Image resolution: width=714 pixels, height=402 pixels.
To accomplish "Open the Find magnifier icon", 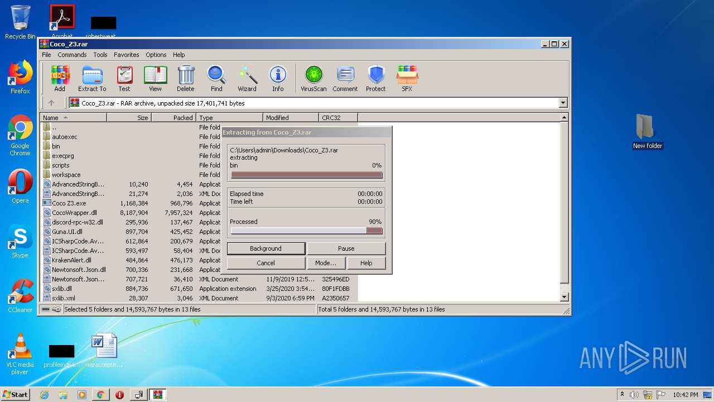I will [216, 78].
